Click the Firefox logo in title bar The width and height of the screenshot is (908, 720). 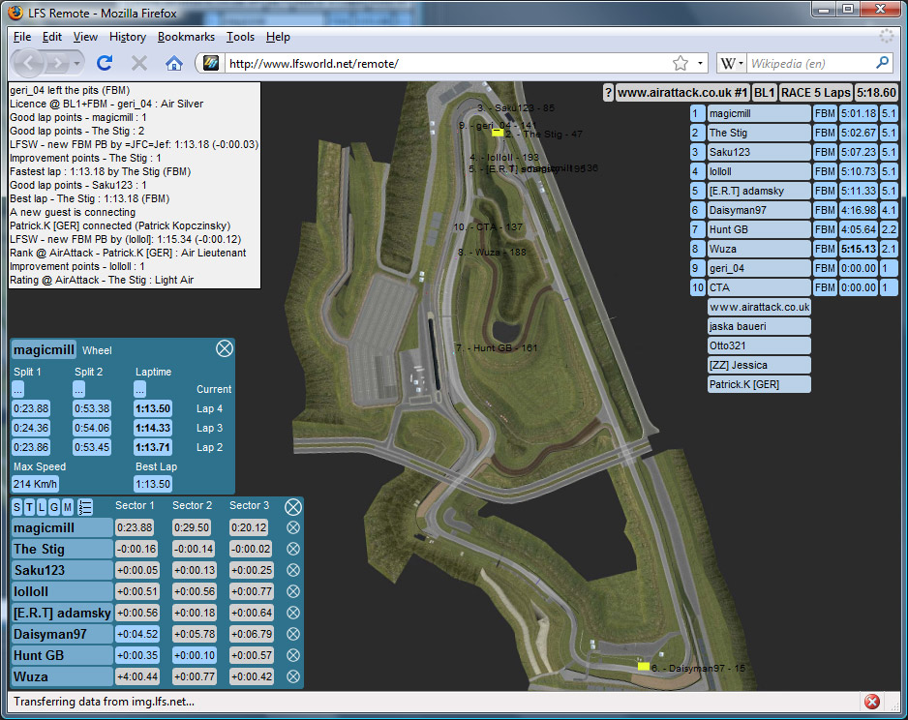15,13
